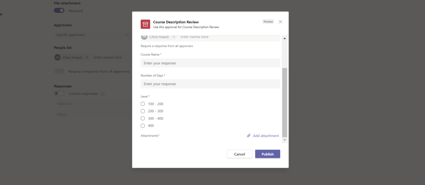Image resolution: width=425 pixels, height=185 pixels.
Task: Click the Publish button
Action: [267, 154]
